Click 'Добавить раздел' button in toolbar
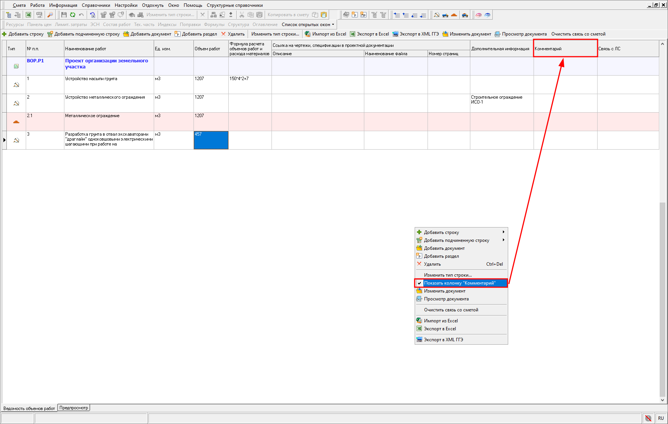 click(196, 34)
